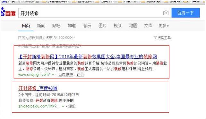206x119 pixels.
Task: Open the 开封装修_百度知道 result link
Action: [x=38, y=88]
